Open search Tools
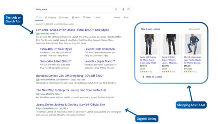Screen dimensions: 218x124 126,18
